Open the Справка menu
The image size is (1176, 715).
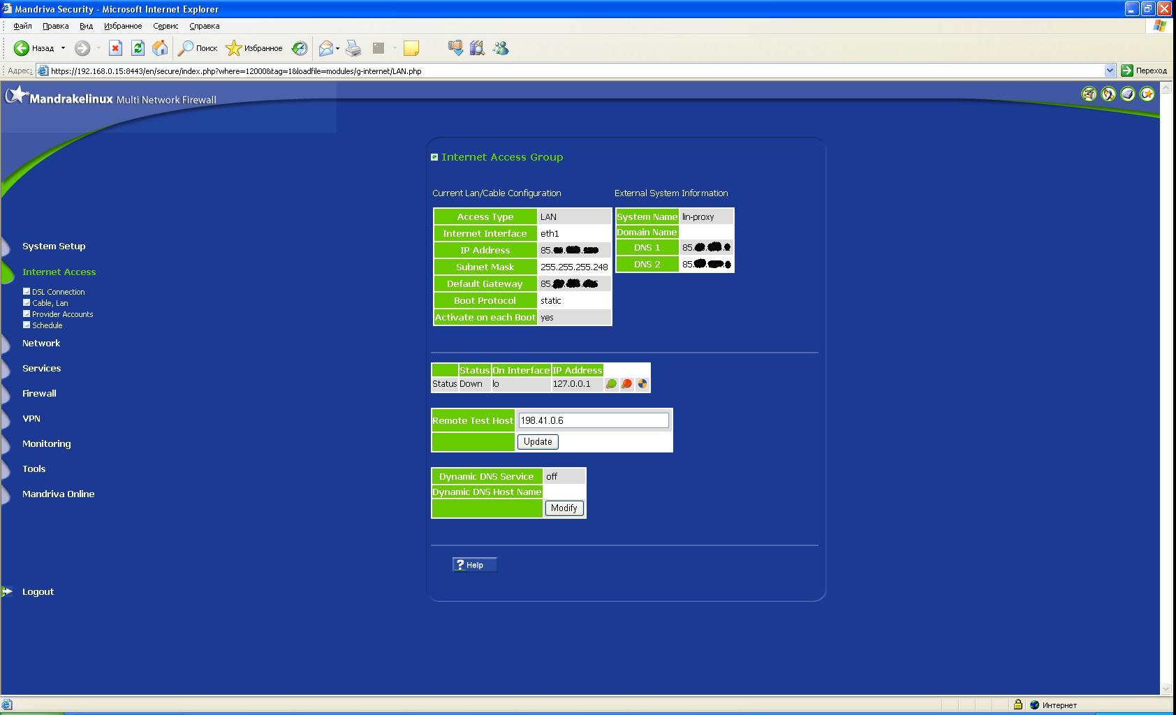point(204,26)
